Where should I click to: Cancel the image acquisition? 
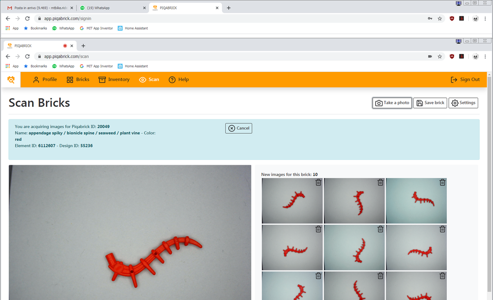point(239,128)
